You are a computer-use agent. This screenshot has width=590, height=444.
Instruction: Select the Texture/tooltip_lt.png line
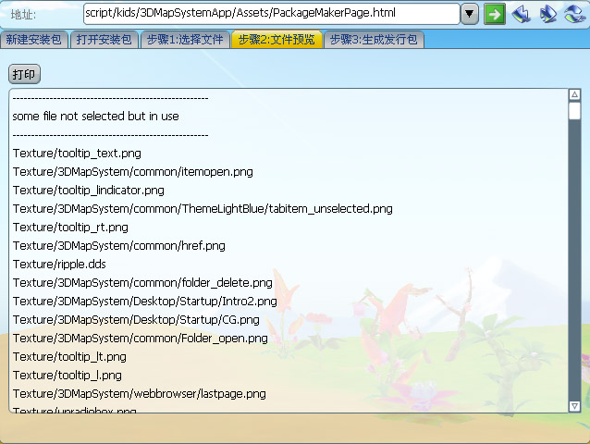point(69,357)
